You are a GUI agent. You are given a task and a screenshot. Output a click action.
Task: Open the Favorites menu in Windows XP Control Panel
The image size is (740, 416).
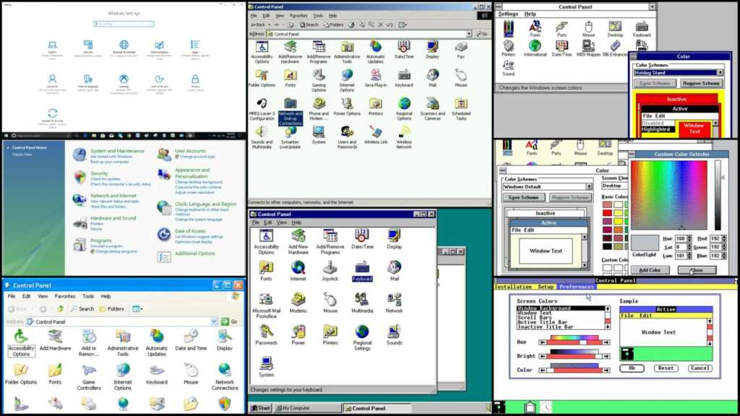pyautogui.click(x=65, y=296)
